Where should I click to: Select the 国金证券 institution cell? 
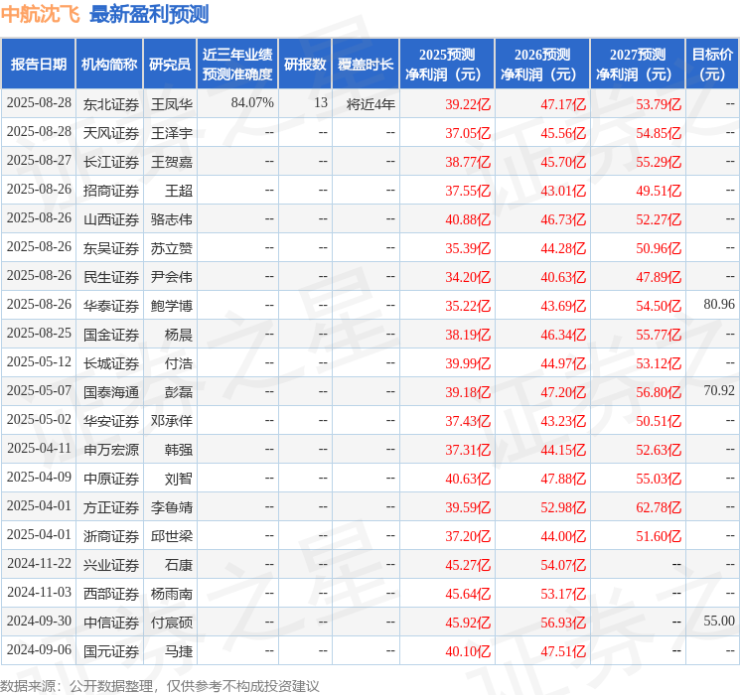[x=111, y=335]
